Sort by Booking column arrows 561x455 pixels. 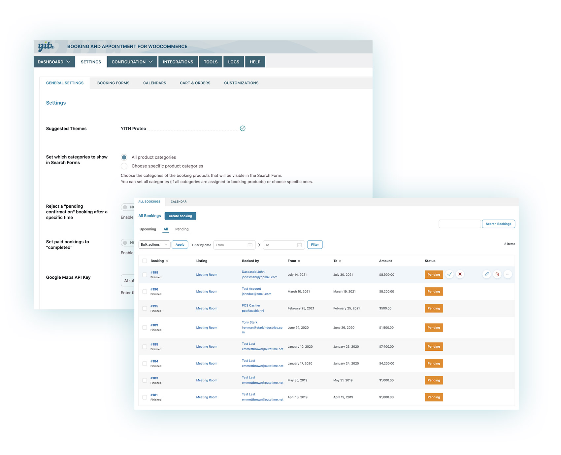pyautogui.click(x=167, y=261)
